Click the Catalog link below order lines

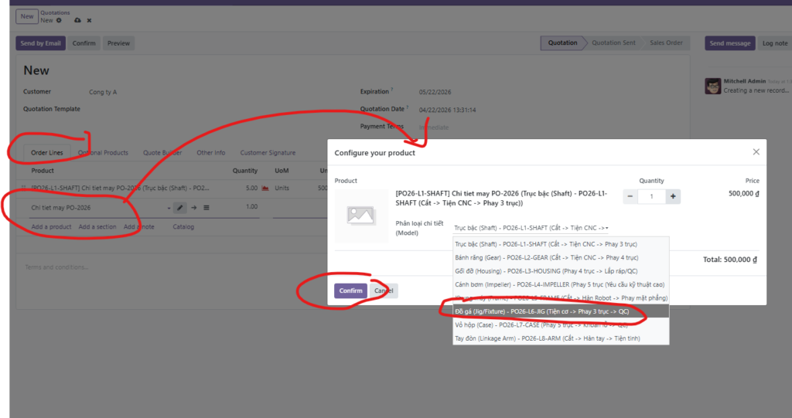tap(183, 227)
